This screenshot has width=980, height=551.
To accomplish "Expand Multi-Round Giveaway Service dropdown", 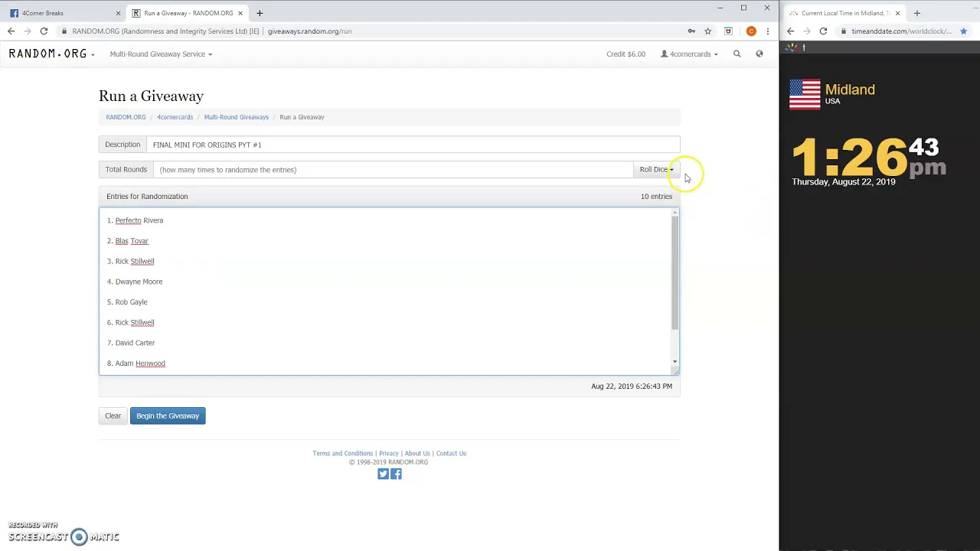I will point(161,54).
